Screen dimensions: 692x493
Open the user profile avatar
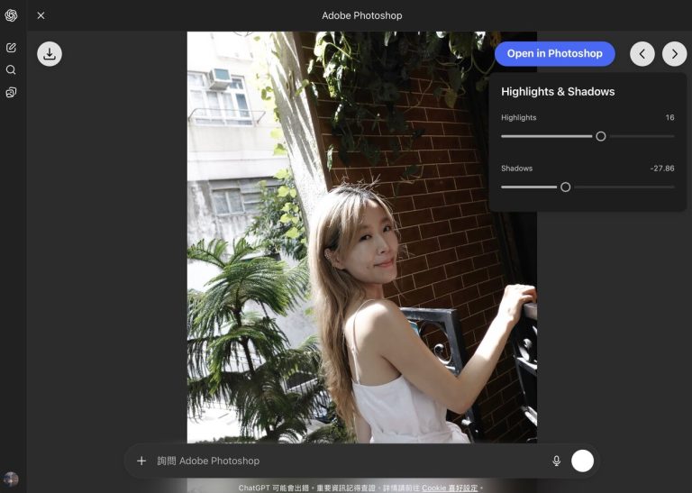coord(11,479)
